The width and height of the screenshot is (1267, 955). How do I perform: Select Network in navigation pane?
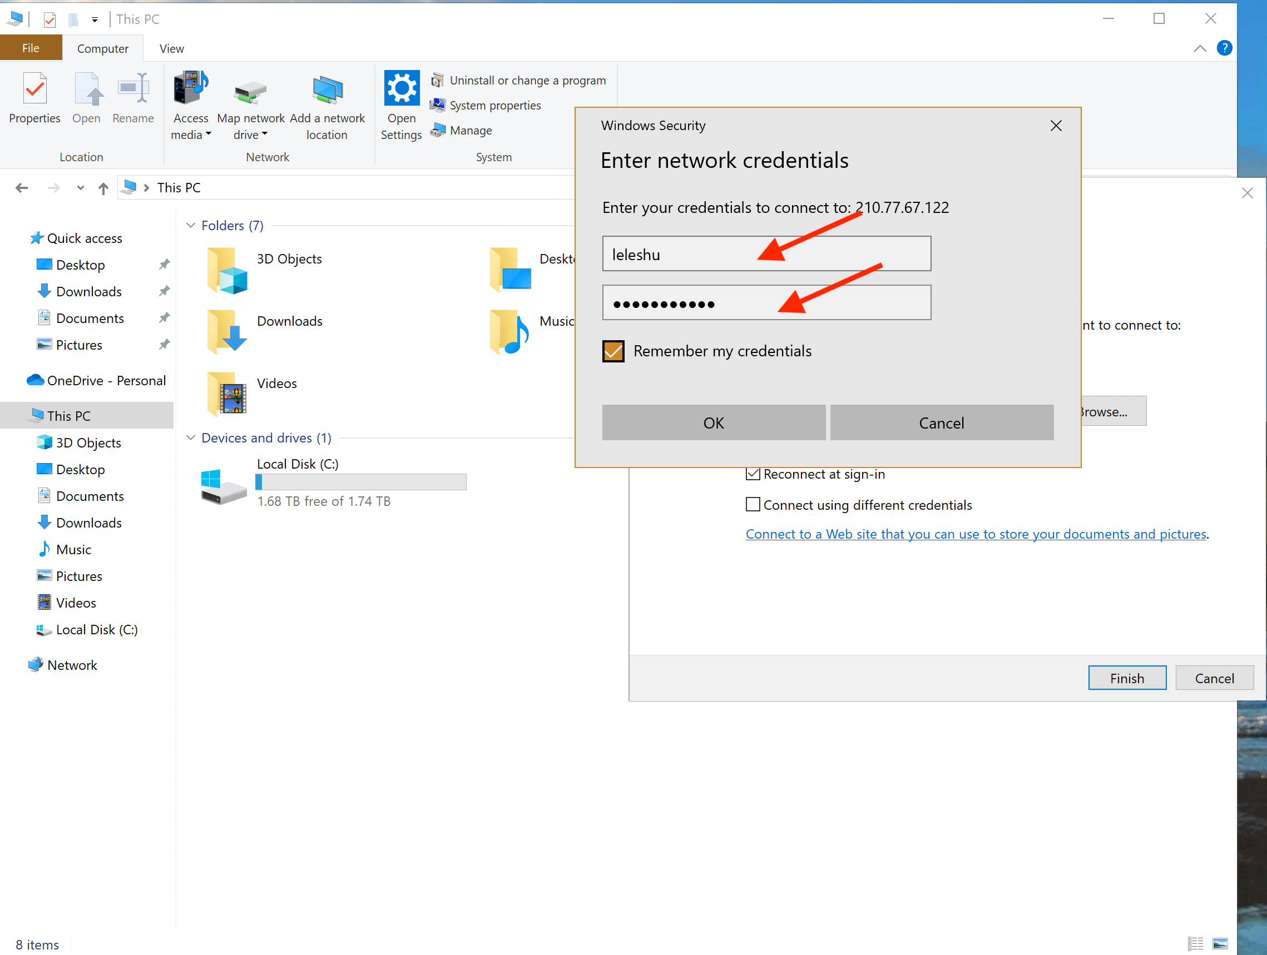pos(72,665)
